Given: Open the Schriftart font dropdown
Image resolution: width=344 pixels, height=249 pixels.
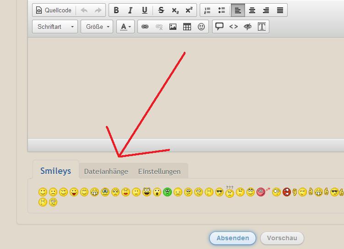Looking at the screenshot, I should coord(55,27).
